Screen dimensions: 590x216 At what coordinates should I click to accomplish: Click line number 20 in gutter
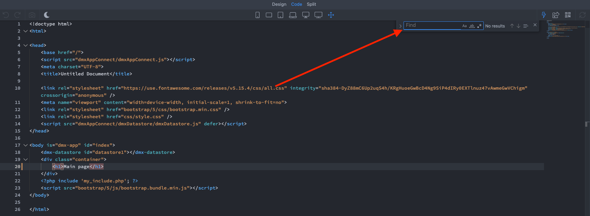point(17,166)
